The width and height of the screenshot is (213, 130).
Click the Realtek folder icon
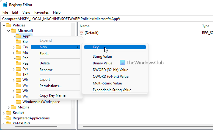(9, 113)
